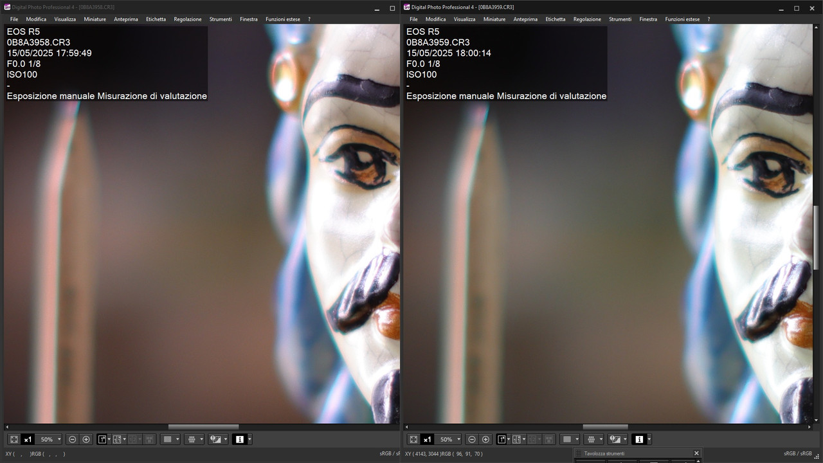Viewport: 823px width, 463px height.
Task: Open Visualizza menu in 0B8A3958.CR3 window
Action: point(65,19)
